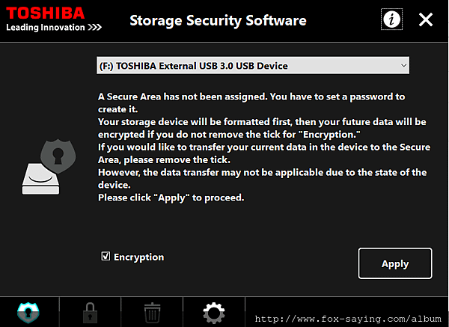Image resolution: width=449 pixels, height=327 pixels.
Task: Untick the Encryption checkbox
Action: click(x=106, y=256)
